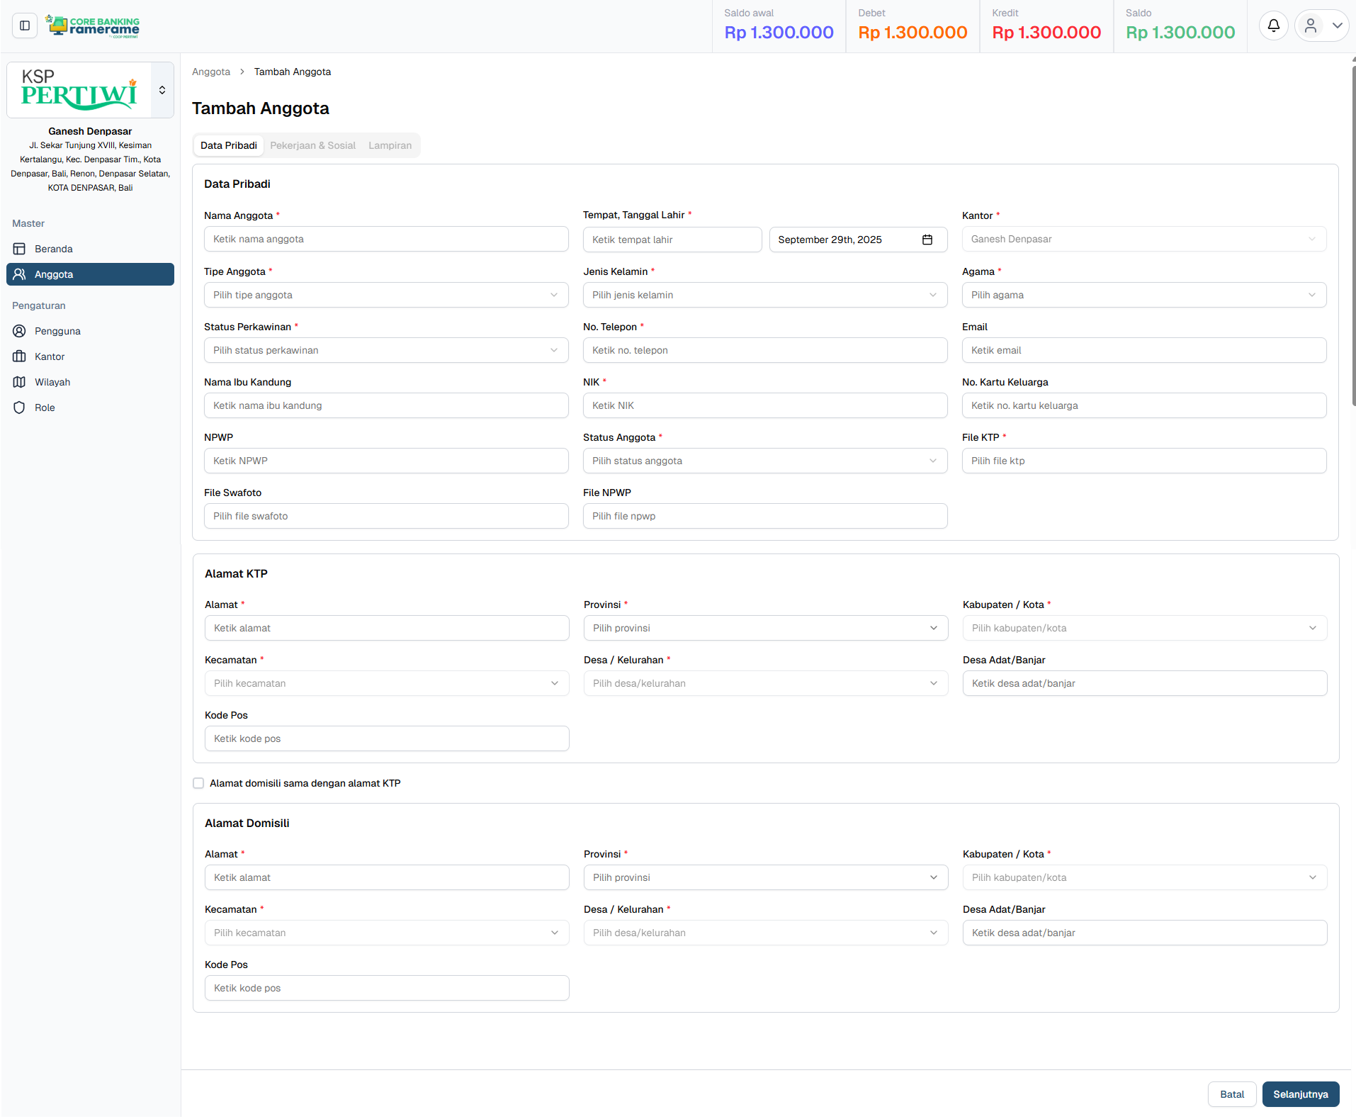
Task: Focus the Ketik nama anggota field
Action: click(x=385, y=239)
